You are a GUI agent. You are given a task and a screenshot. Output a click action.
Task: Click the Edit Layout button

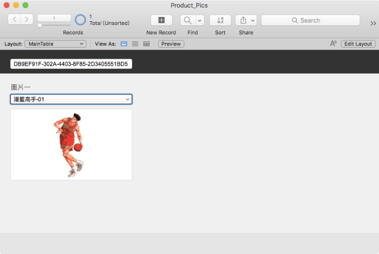(358, 43)
